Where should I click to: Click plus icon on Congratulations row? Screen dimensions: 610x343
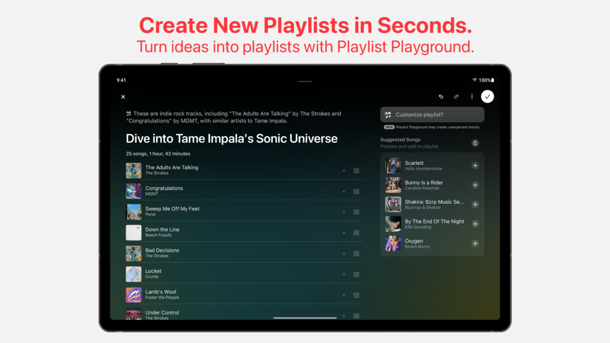pos(344,191)
